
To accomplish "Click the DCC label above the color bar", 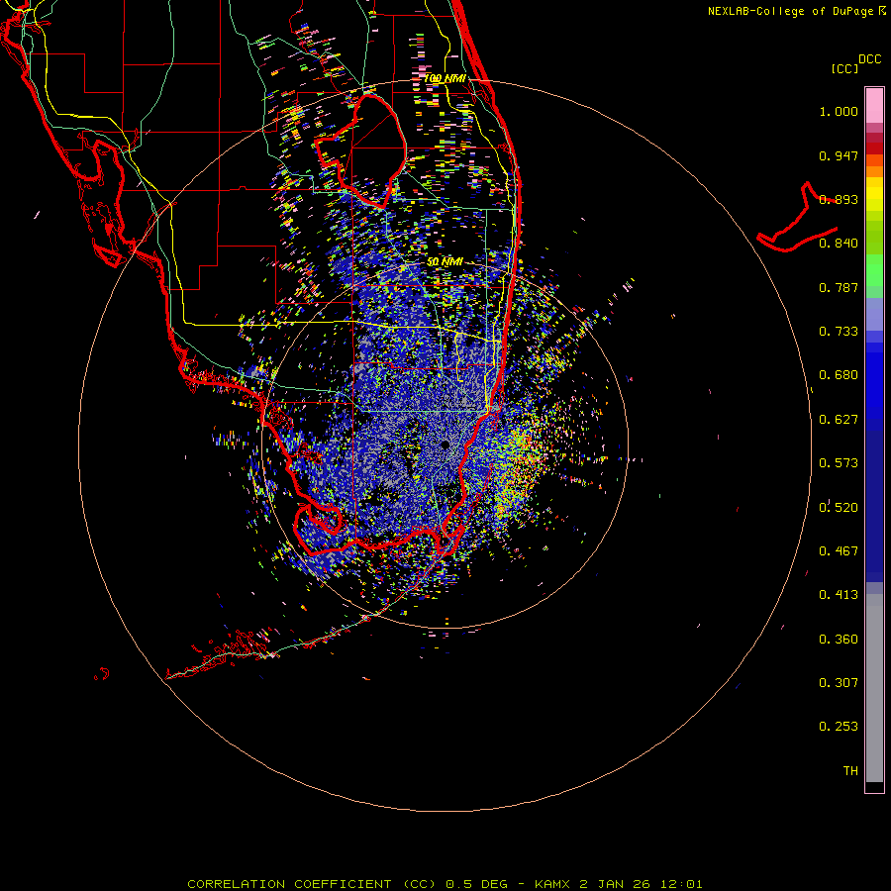I will (x=869, y=59).
